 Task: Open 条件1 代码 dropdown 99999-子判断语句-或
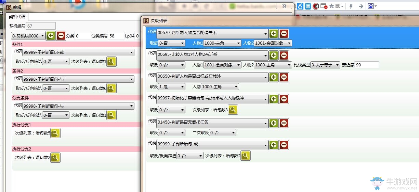pos(78,52)
